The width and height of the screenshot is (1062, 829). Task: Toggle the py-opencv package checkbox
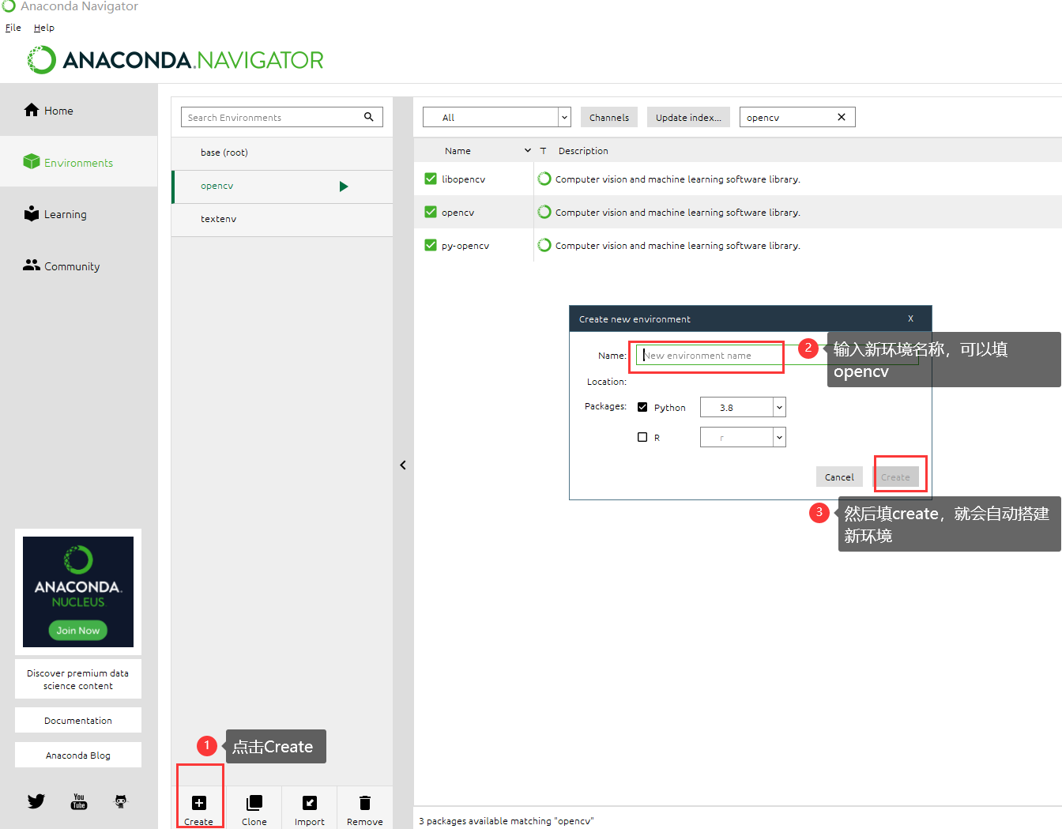pos(431,245)
